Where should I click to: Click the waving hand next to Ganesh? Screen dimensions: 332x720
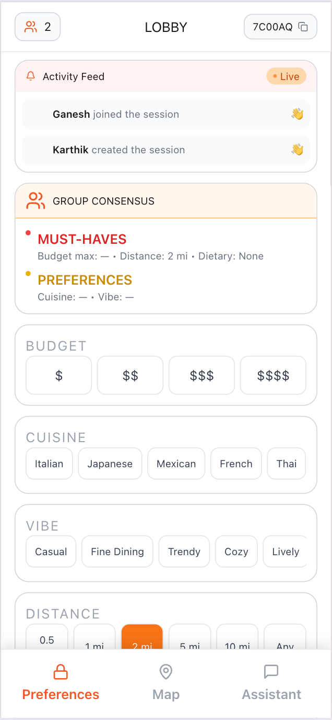pos(297,114)
